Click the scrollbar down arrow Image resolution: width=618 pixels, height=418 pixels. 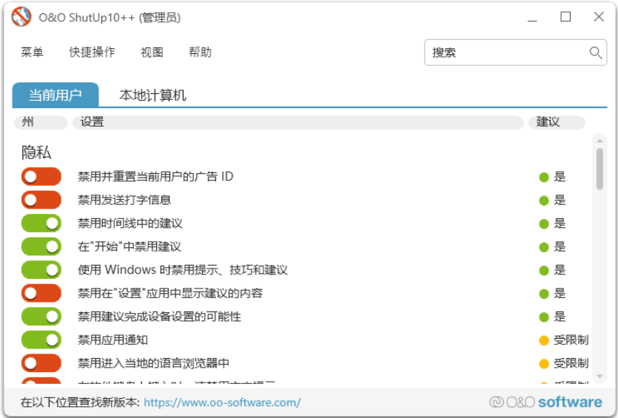599,377
